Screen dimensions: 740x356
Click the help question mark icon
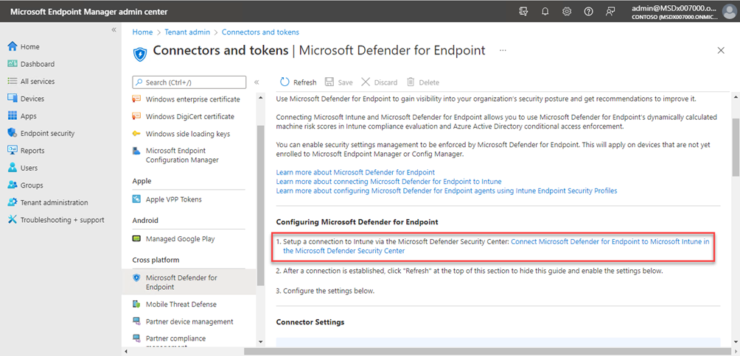pos(588,12)
